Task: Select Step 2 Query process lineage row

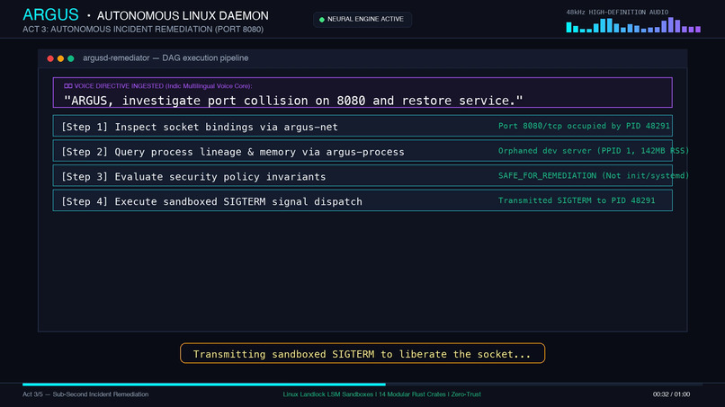Action: click(x=362, y=151)
